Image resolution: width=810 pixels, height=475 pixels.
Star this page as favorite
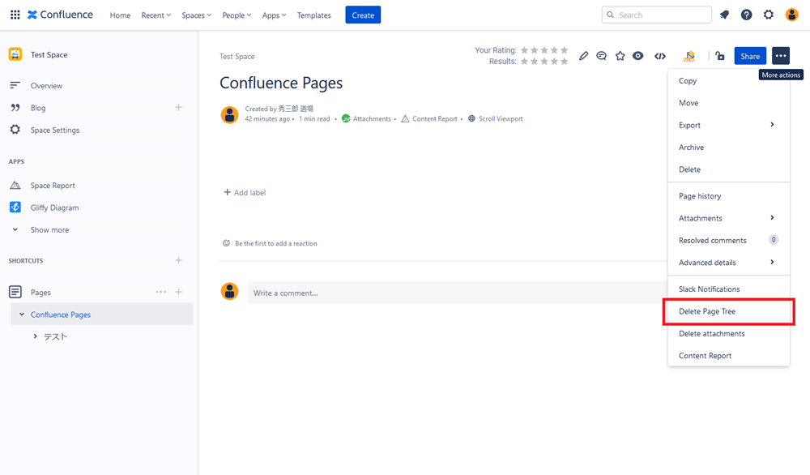[x=620, y=56]
